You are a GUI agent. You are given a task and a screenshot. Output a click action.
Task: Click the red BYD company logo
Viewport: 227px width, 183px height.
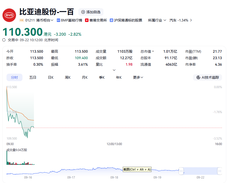(x=9, y=15)
